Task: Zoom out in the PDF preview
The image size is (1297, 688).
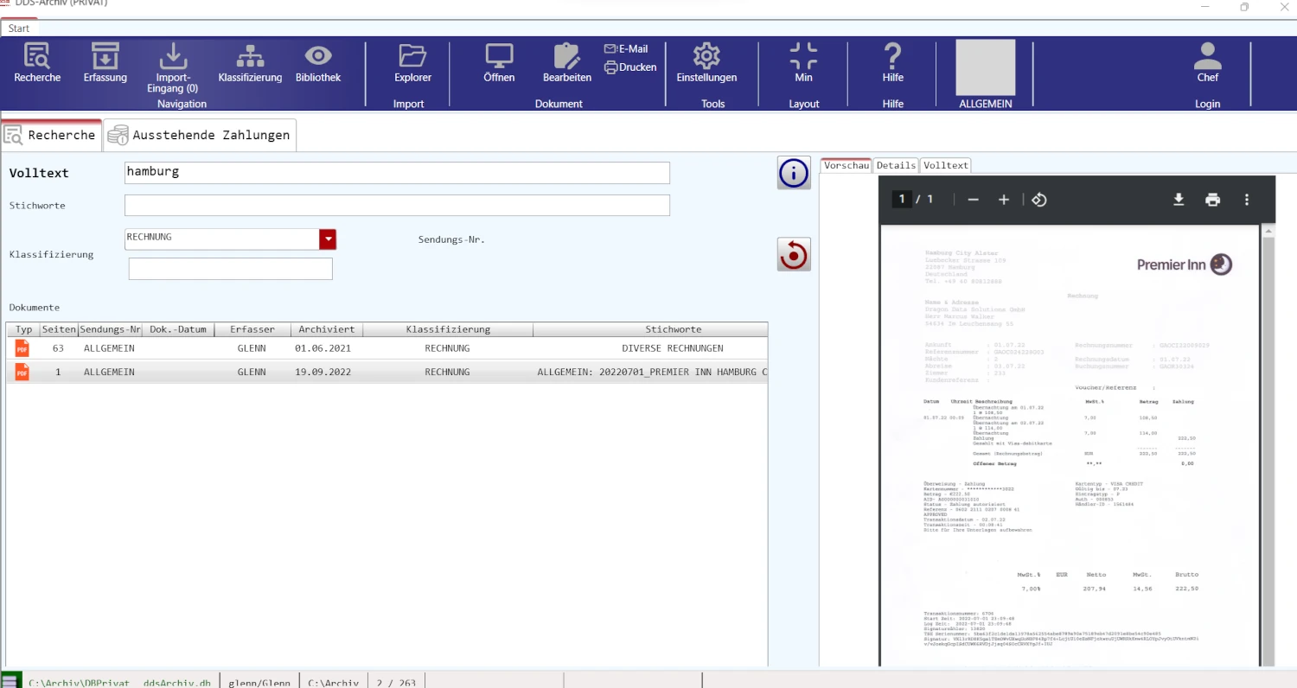Action: click(973, 200)
